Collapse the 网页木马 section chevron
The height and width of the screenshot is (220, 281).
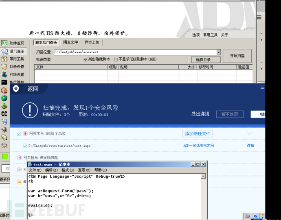coord(250,134)
